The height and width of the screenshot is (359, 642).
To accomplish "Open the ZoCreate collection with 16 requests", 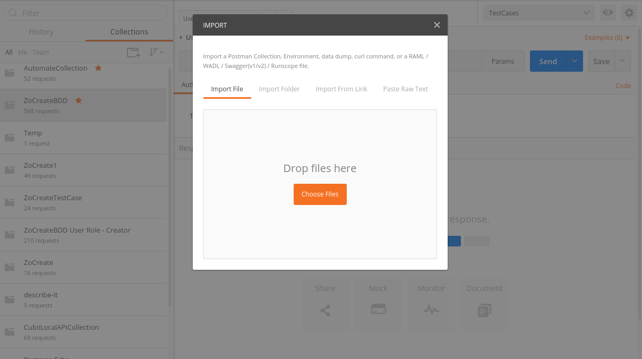I will (84, 267).
